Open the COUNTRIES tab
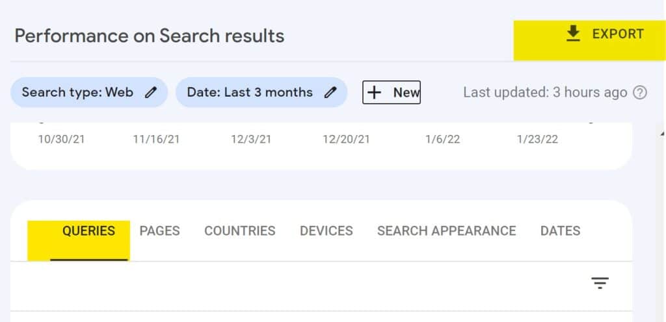666x322 pixels. point(240,231)
